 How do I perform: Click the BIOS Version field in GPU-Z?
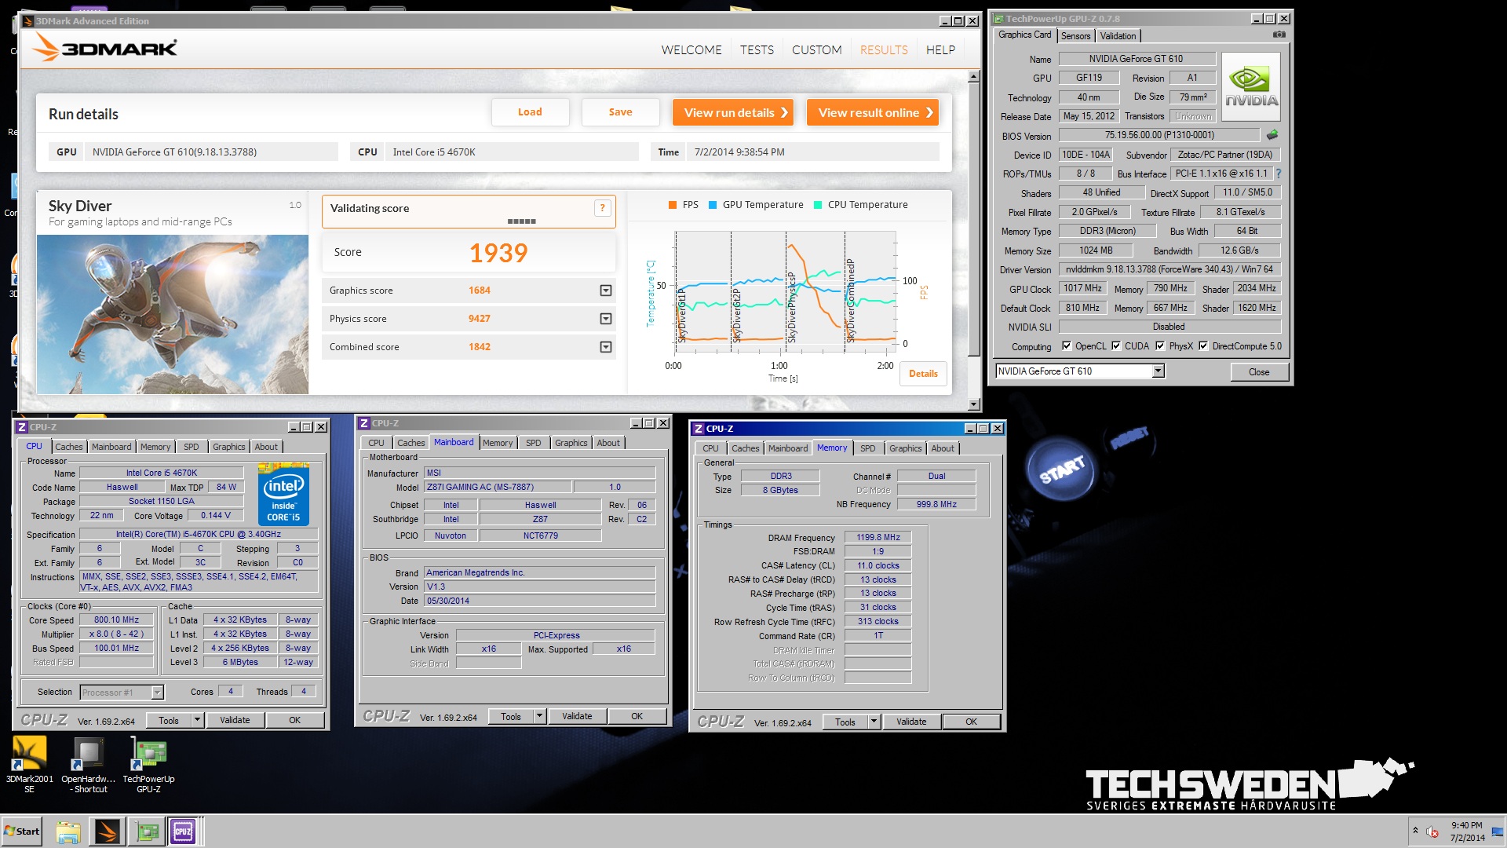(x=1159, y=135)
